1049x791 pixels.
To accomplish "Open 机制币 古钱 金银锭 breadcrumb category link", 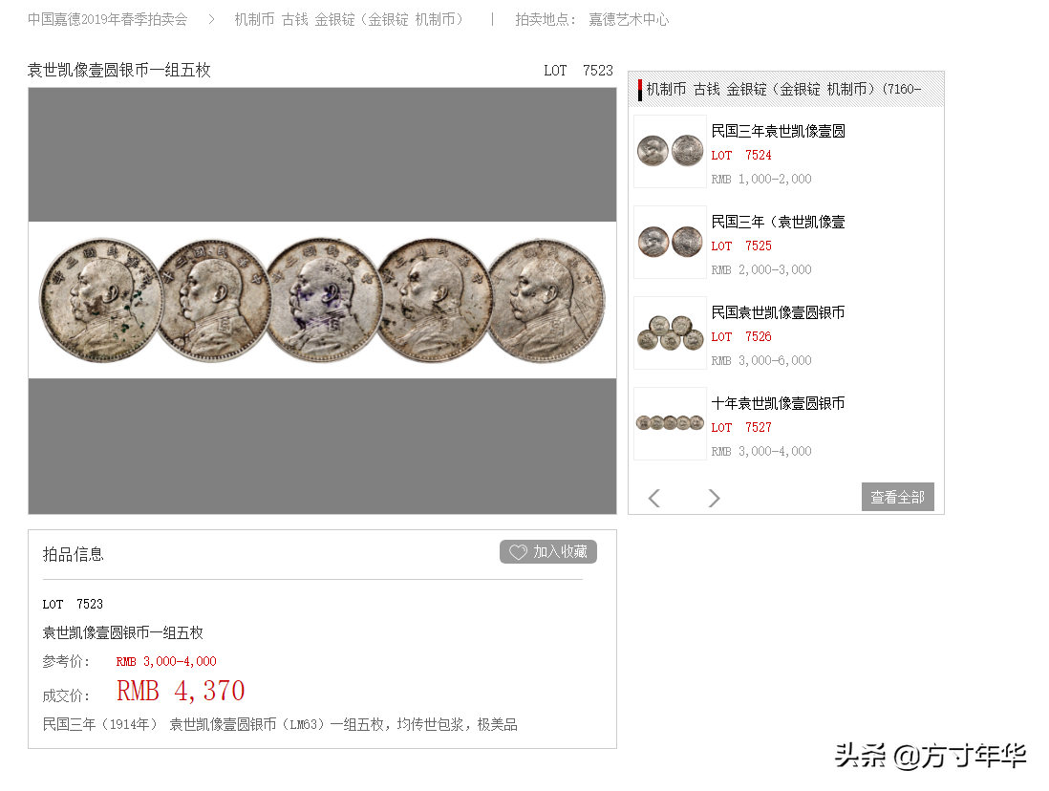I will [349, 19].
